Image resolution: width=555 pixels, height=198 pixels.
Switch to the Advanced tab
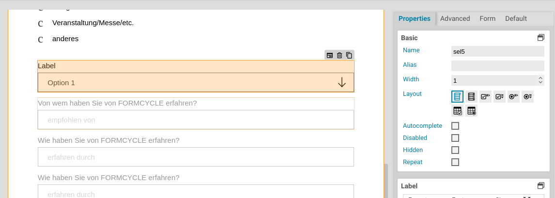pos(455,18)
